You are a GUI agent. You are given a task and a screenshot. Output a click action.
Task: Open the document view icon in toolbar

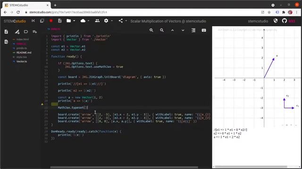(x=60, y=21)
